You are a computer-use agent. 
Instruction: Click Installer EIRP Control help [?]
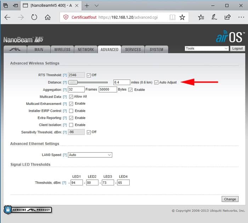pos(65,111)
